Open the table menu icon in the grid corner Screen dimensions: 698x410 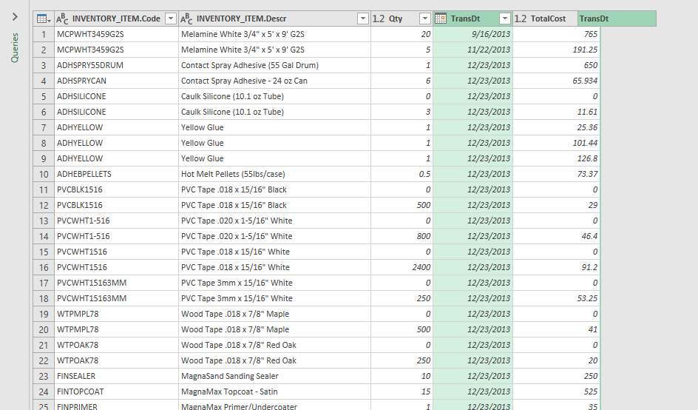pyautogui.click(x=43, y=19)
